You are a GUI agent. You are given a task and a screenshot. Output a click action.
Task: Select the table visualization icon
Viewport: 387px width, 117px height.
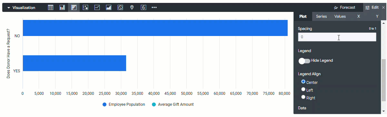pyautogui.click(x=51, y=7)
